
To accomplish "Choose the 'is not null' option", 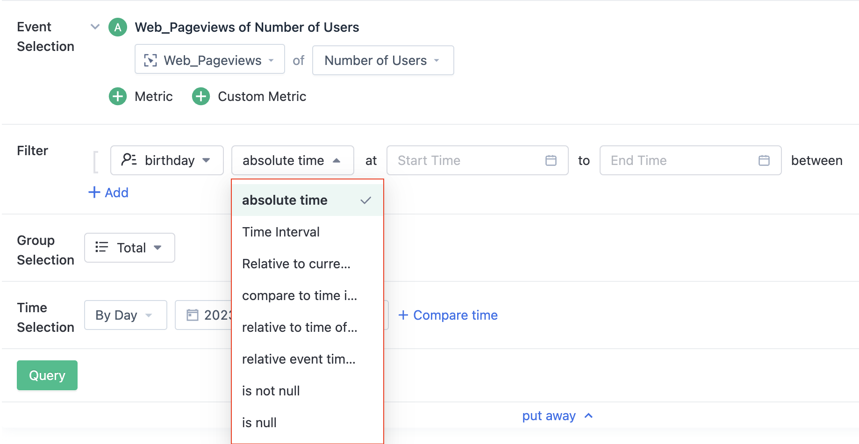I will [271, 391].
